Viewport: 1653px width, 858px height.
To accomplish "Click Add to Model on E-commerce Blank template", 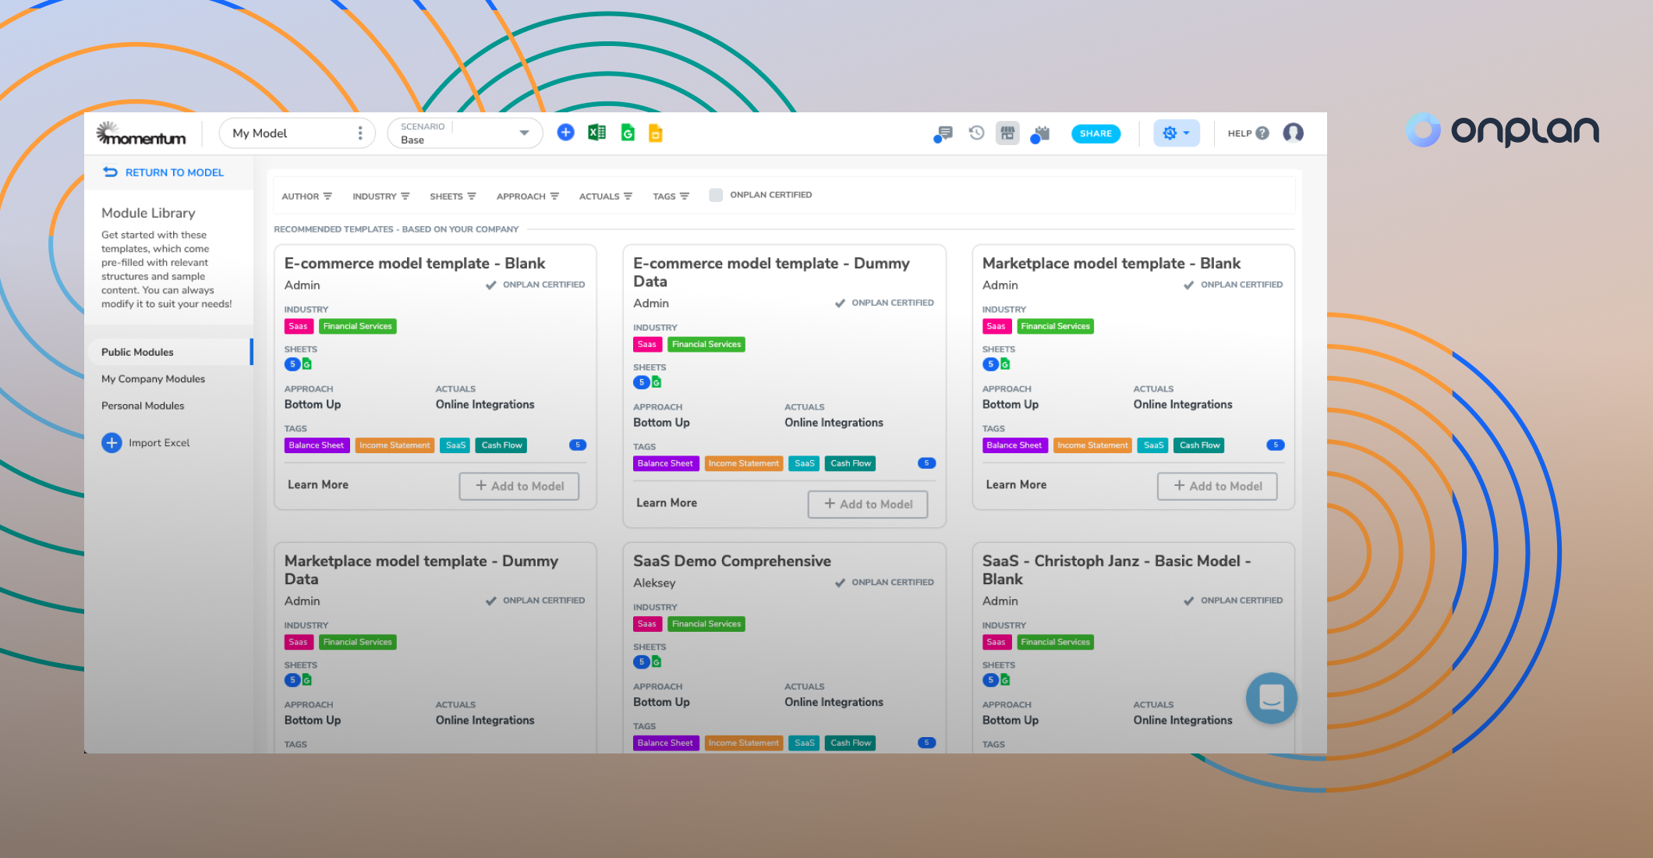I will point(519,486).
